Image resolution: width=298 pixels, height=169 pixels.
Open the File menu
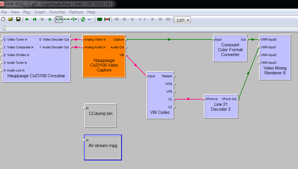pyautogui.click(x=4, y=12)
